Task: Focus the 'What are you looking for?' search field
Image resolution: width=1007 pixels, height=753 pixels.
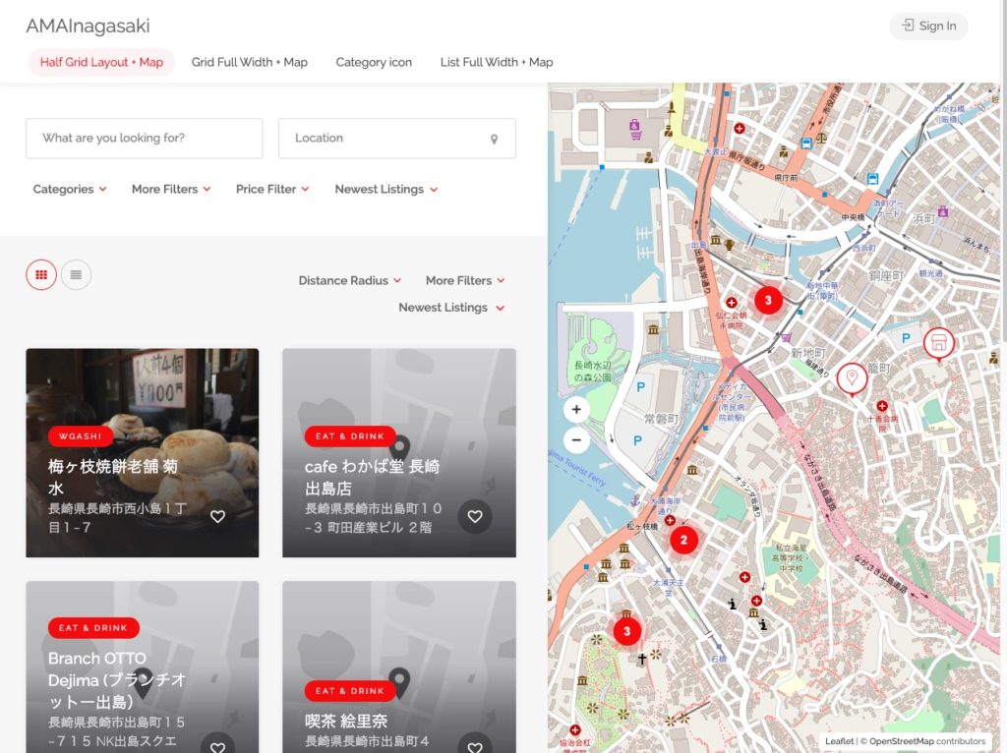Action: (x=144, y=138)
